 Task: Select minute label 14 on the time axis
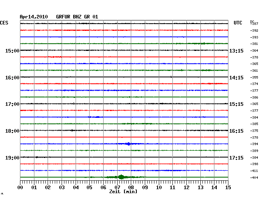point(214,188)
